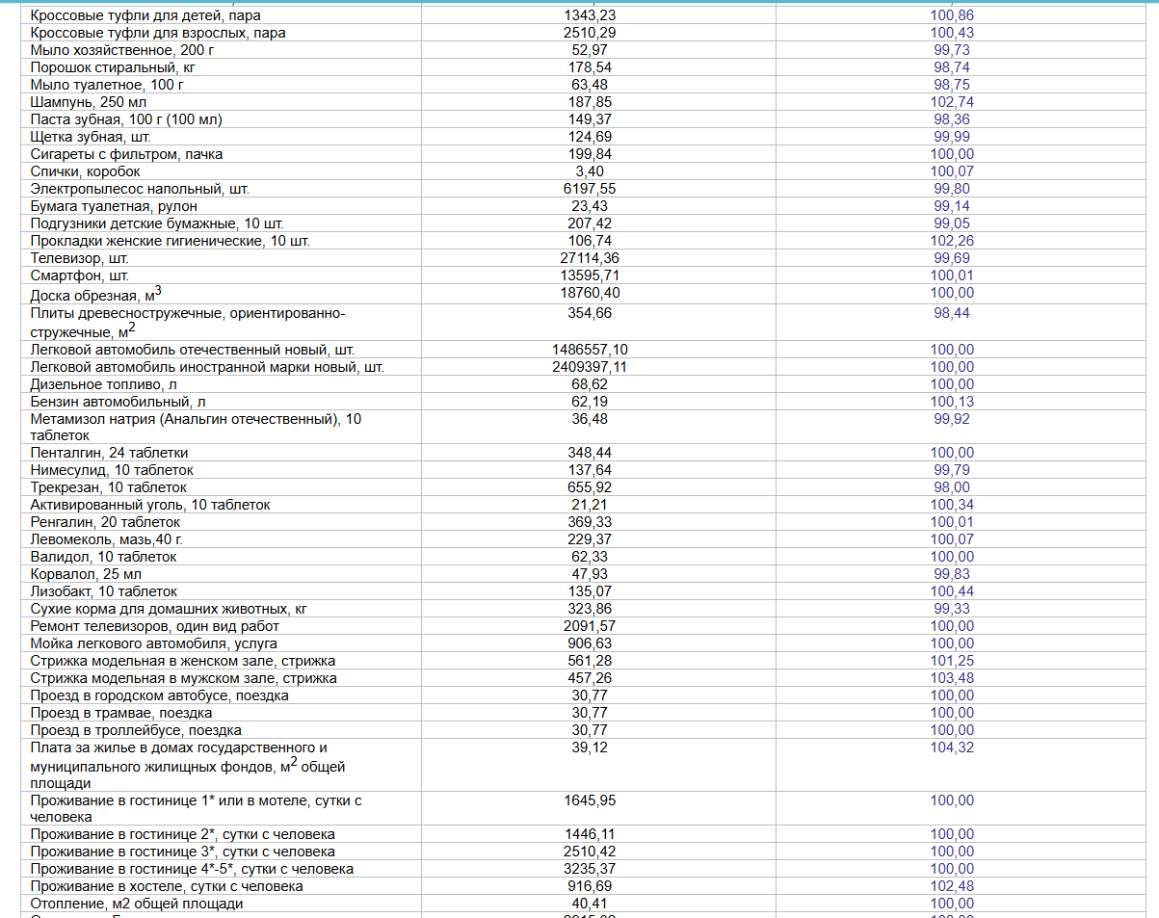Click 'Электропылесос напольный, шт.'
The width and height of the screenshot is (1159, 918).
[x=140, y=189]
